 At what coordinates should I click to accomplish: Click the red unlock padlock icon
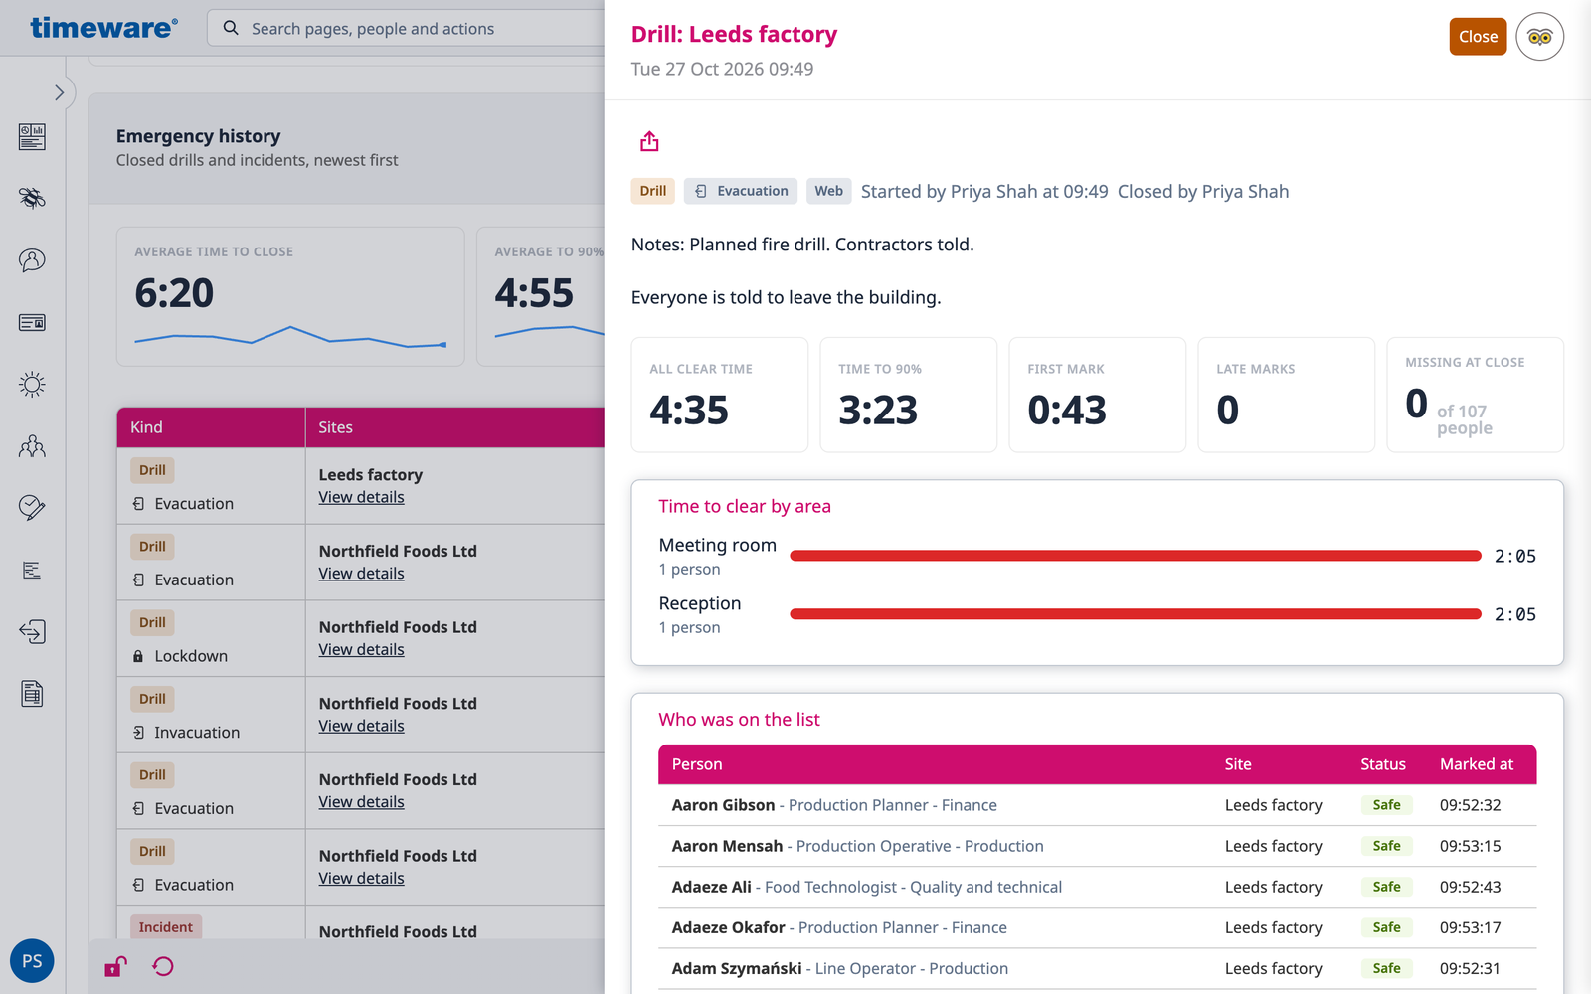click(x=115, y=966)
